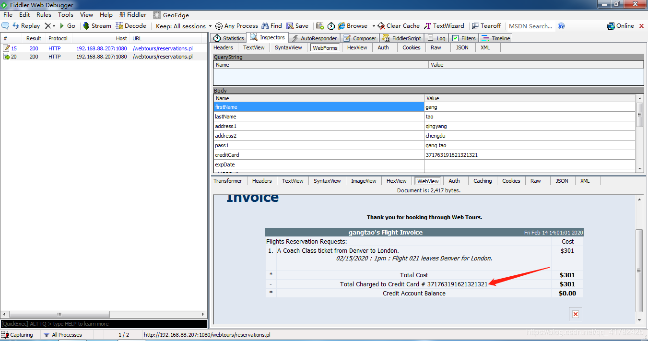Click the QuickExec command box

104,324
